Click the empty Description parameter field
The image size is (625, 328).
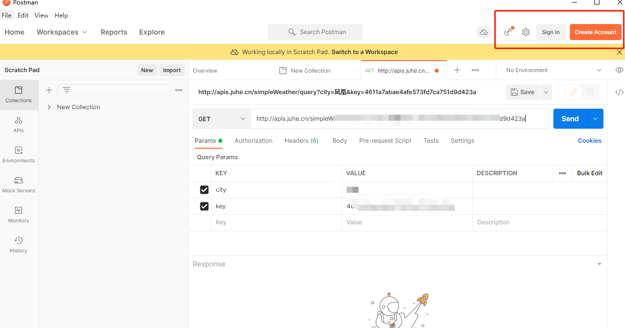coord(539,222)
